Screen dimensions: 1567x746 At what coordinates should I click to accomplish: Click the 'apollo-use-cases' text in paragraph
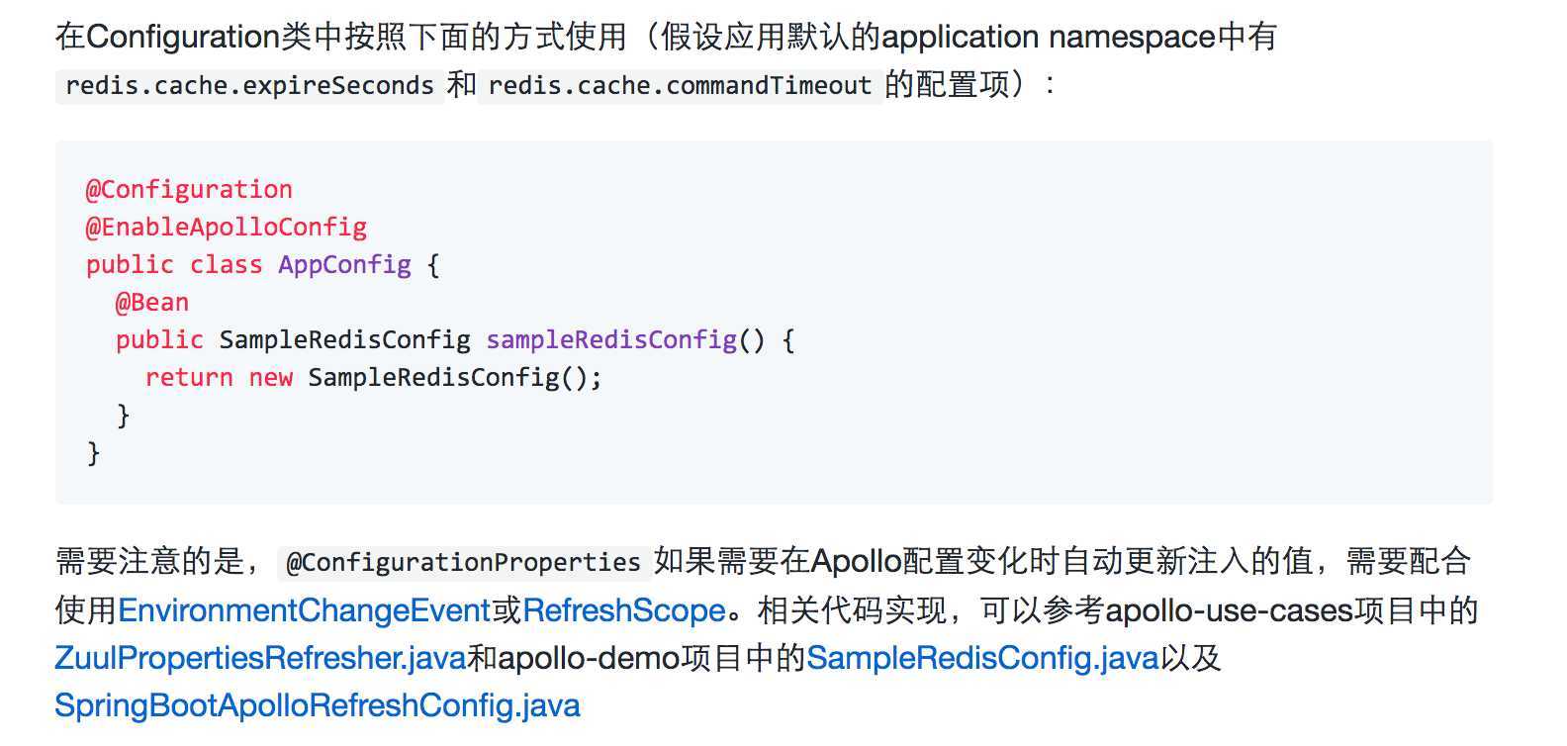(x=1229, y=610)
